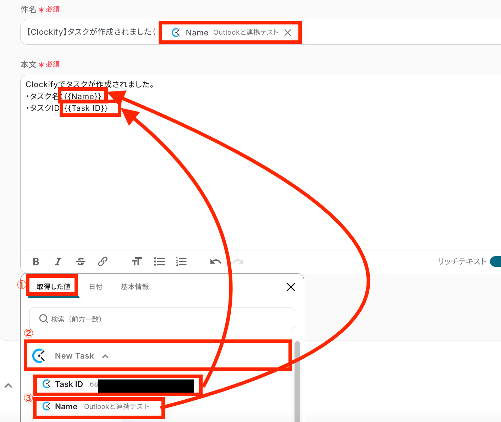The width and height of the screenshot is (501, 422).
Task: Apply strikethrough formatting
Action: coord(81,261)
